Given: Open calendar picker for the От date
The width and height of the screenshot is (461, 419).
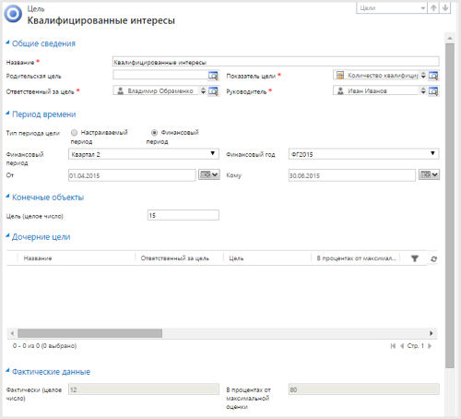Looking at the screenshot, I should coord(209,174).
